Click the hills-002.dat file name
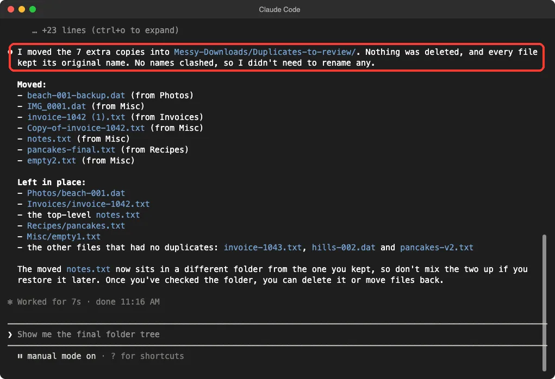555x379 pixels. pos(344,248)
